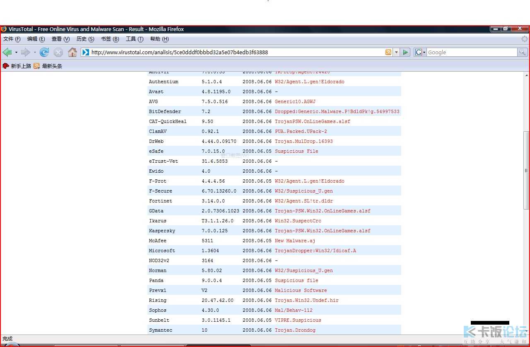This screenshot has height=347, width=530.
Task: Click CAT-QuickHeal result TrojanPSW.OnLineGames.alsf
Action: click(313, 121)
